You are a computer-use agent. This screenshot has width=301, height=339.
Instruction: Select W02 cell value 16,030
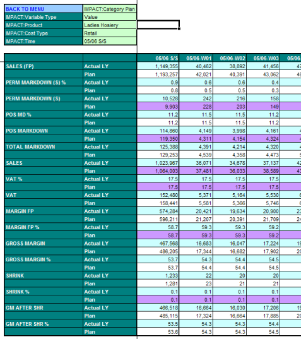pyautogui.click(x=230, y=308)
